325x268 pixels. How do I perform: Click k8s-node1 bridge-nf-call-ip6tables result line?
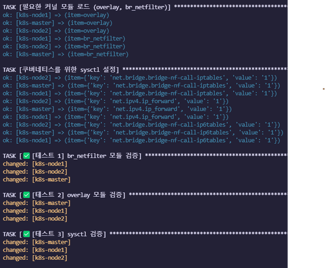[141, 140]
